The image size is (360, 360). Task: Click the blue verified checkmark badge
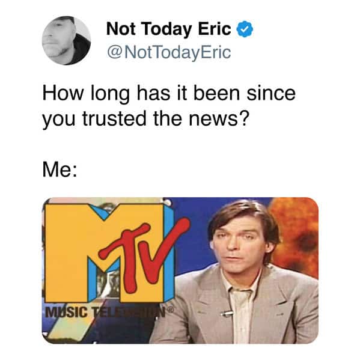pos(245,29)
